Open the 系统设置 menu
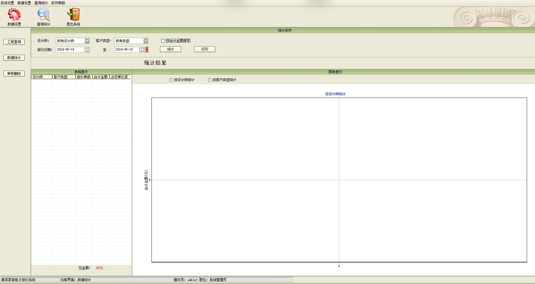 coord(7,3)
